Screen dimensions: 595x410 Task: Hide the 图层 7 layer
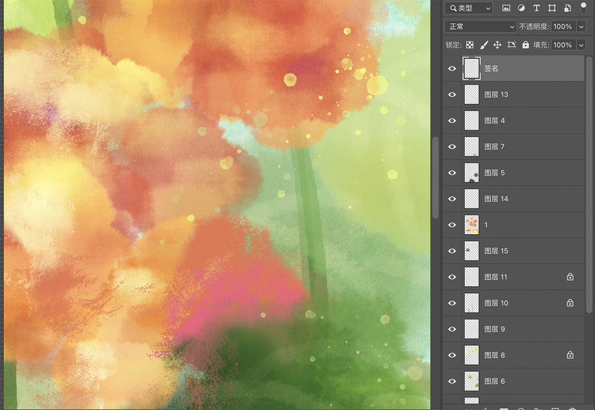452,147
